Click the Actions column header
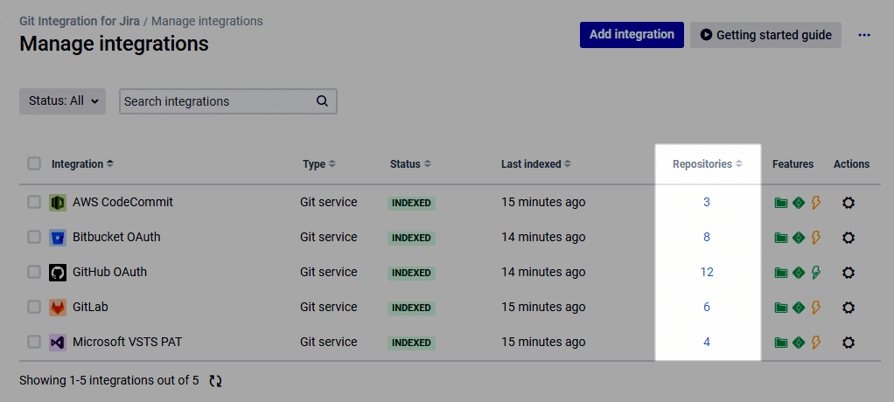894x402 pixels. pyautogui.click(x=851, y=164)
